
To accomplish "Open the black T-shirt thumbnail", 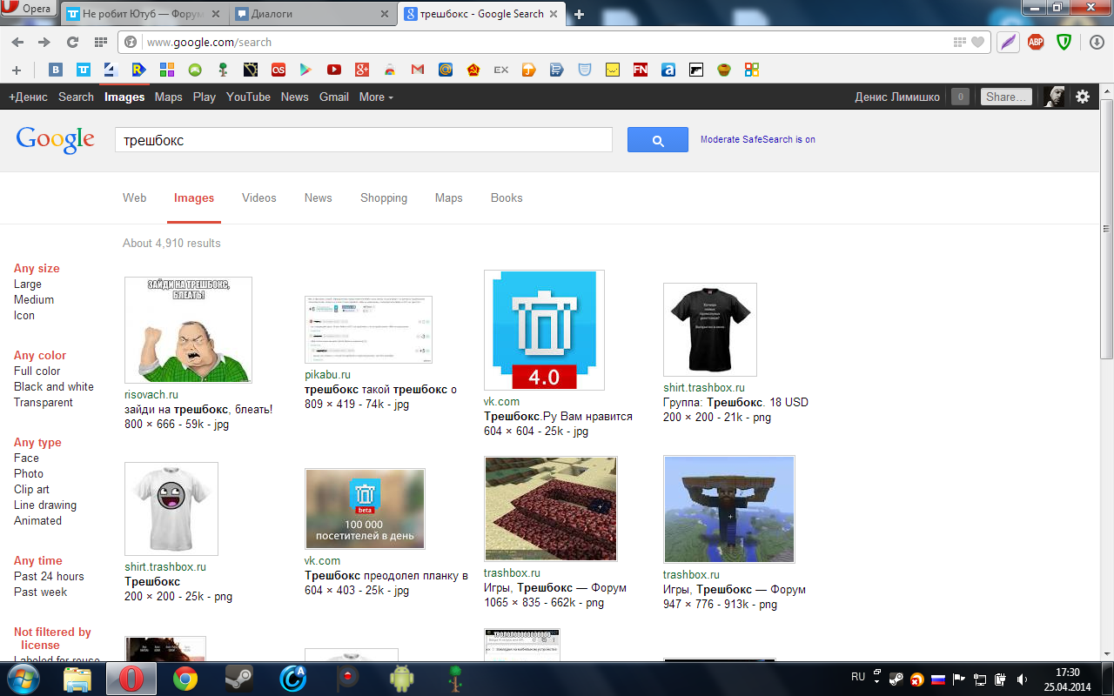I will (710, 329).
